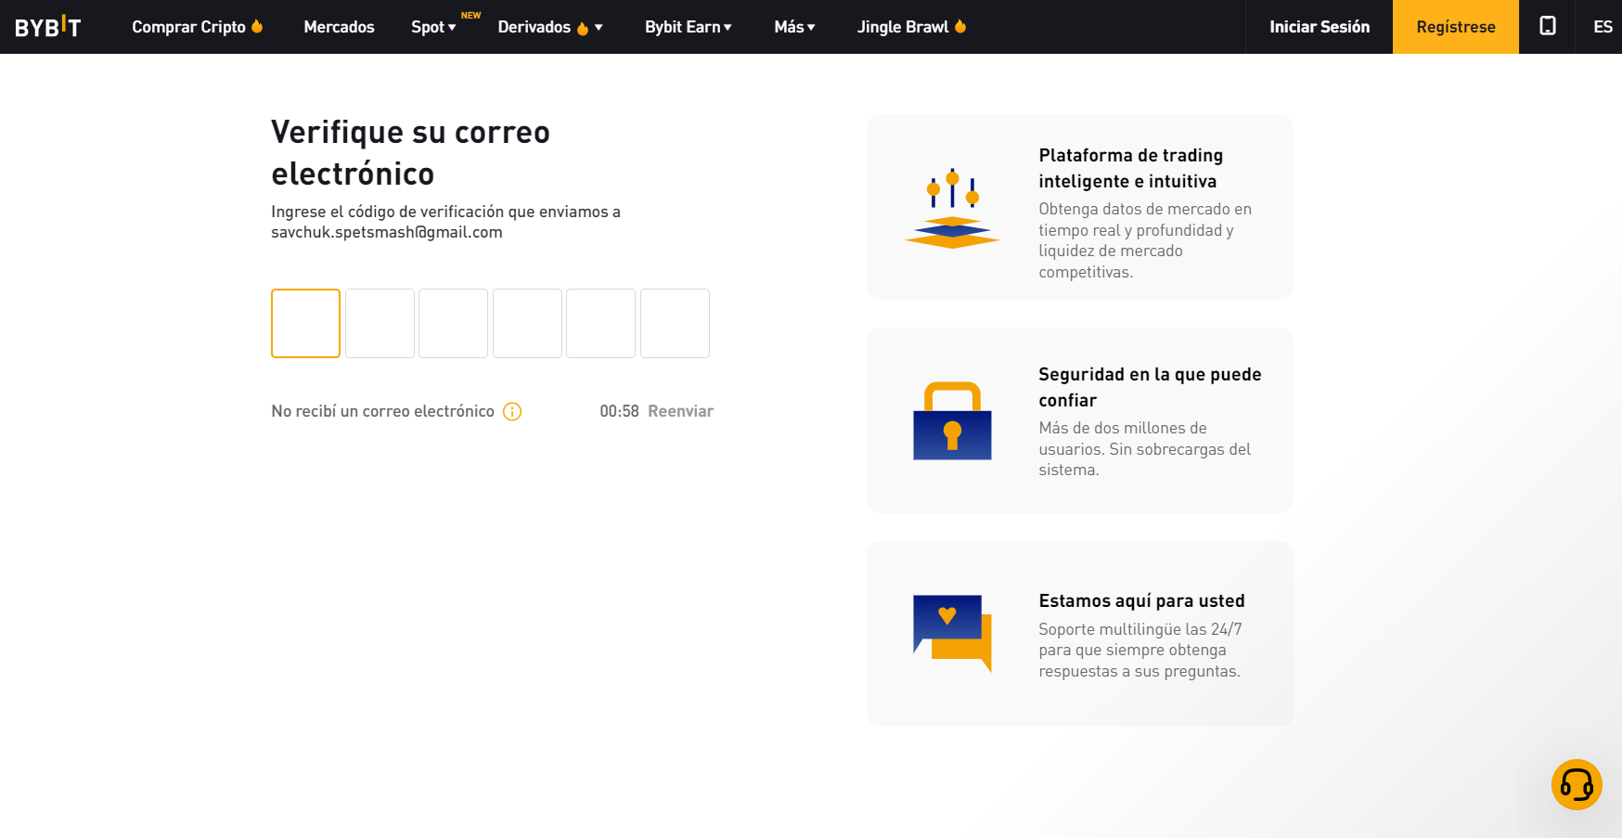The height and width of the screenshot is (838, 1622).
Task: Click the savchuk.spetsmash@gmail.com email text
Action: (387, 232)
